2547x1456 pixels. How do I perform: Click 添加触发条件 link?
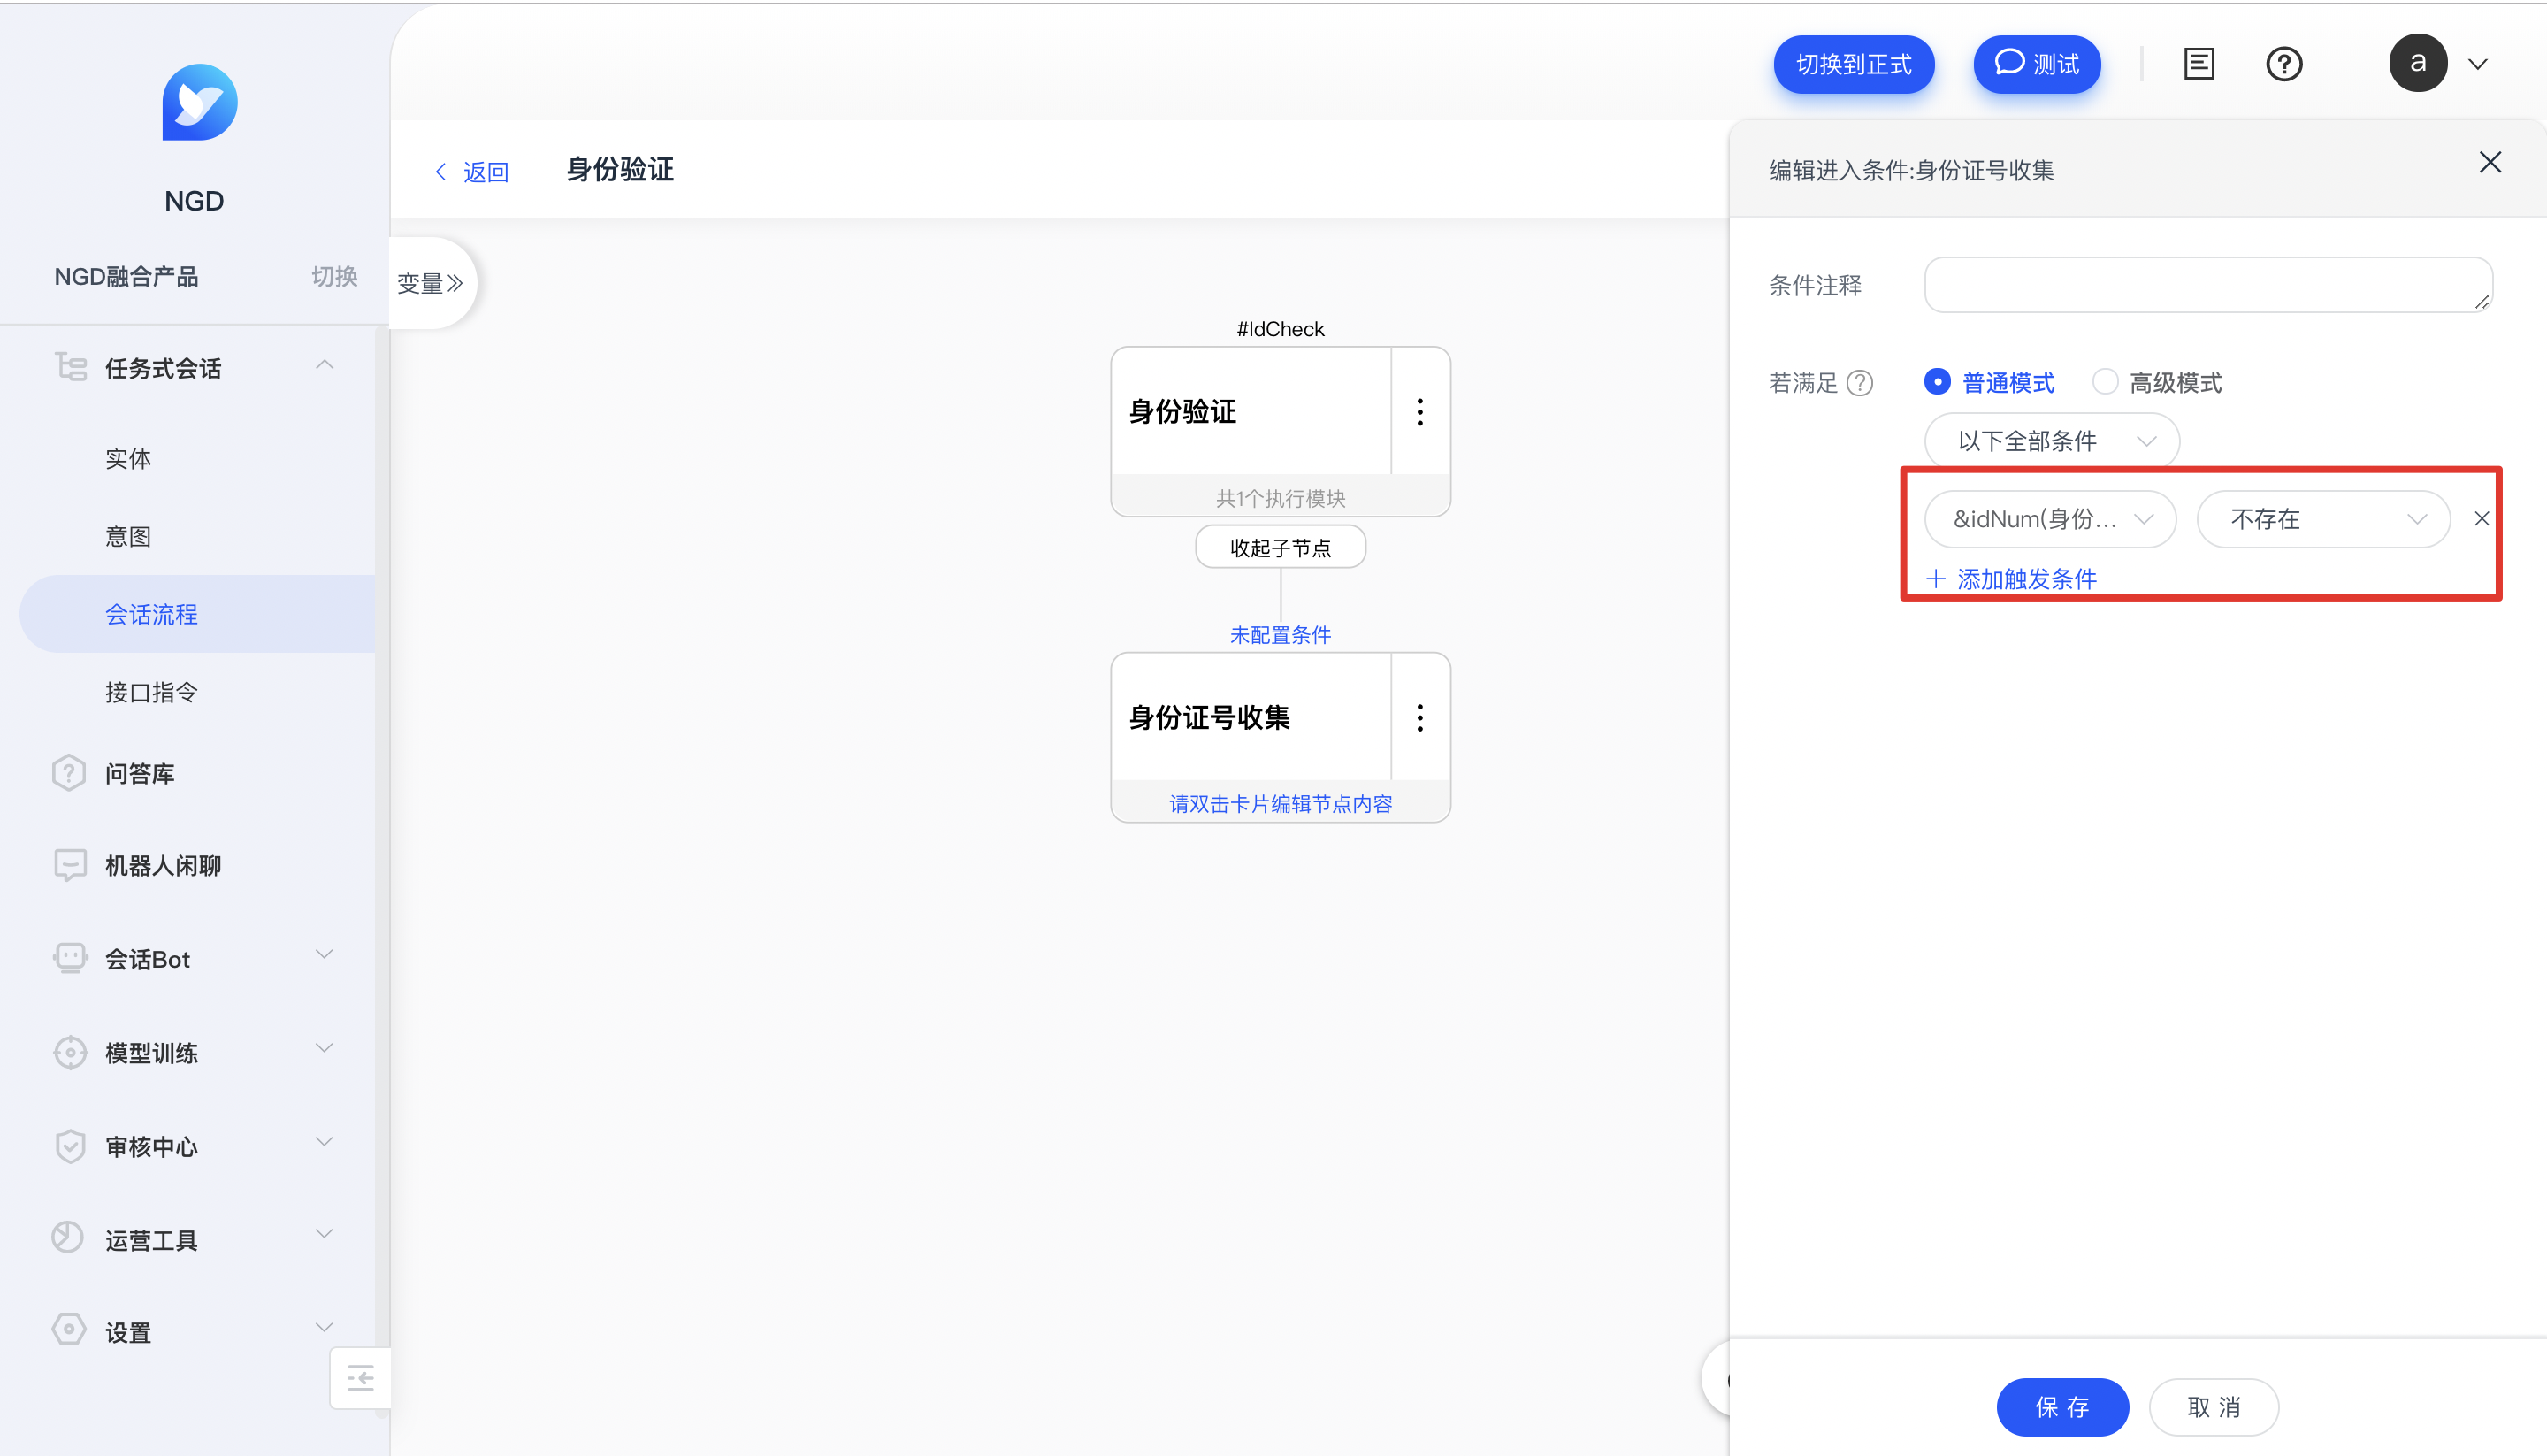point(2011,579)
